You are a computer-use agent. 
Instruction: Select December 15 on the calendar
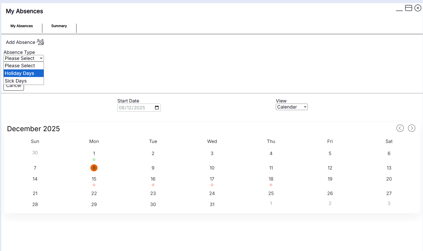pyautogui.click(x=94, y=179)
